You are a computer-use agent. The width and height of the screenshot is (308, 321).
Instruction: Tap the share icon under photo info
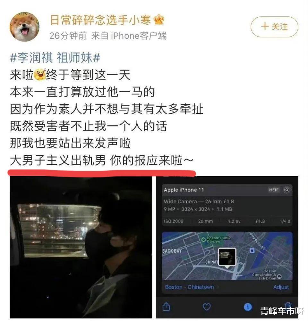pyautogui.click(x=166, y=307)
